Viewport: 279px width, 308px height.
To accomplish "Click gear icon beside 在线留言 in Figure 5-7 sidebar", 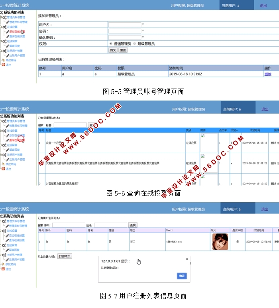I will coord(4,245).
